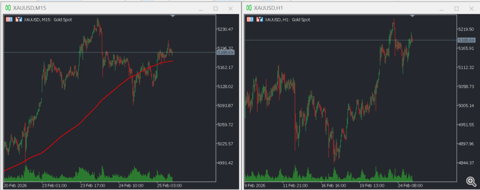Close the XAUUSD,H1 chart window
This screenshot has width=480, height=190.
click(471, 9)
